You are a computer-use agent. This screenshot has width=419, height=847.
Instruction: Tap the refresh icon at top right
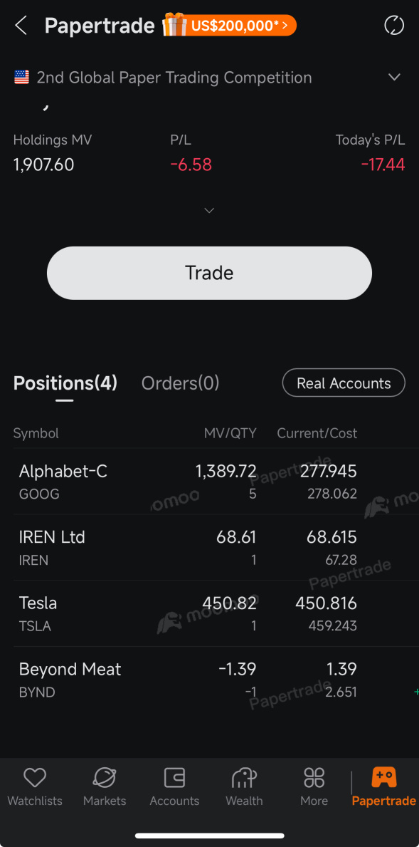click(x=393, y=26)
